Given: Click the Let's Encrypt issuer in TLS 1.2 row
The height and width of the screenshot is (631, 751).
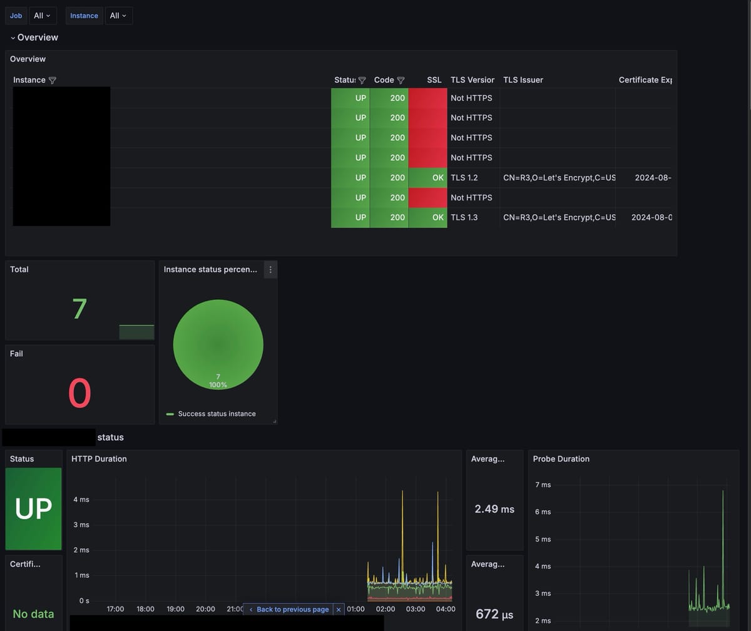Looking at the screenshot, I should [x=559, y=178].
